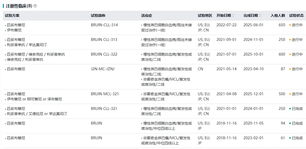The height and width of the screenshot is (149, 306).
Task: Click 伊布替尼 or 阿可替尼 or 泽布替尼 regimen
Action: (34, 99)
